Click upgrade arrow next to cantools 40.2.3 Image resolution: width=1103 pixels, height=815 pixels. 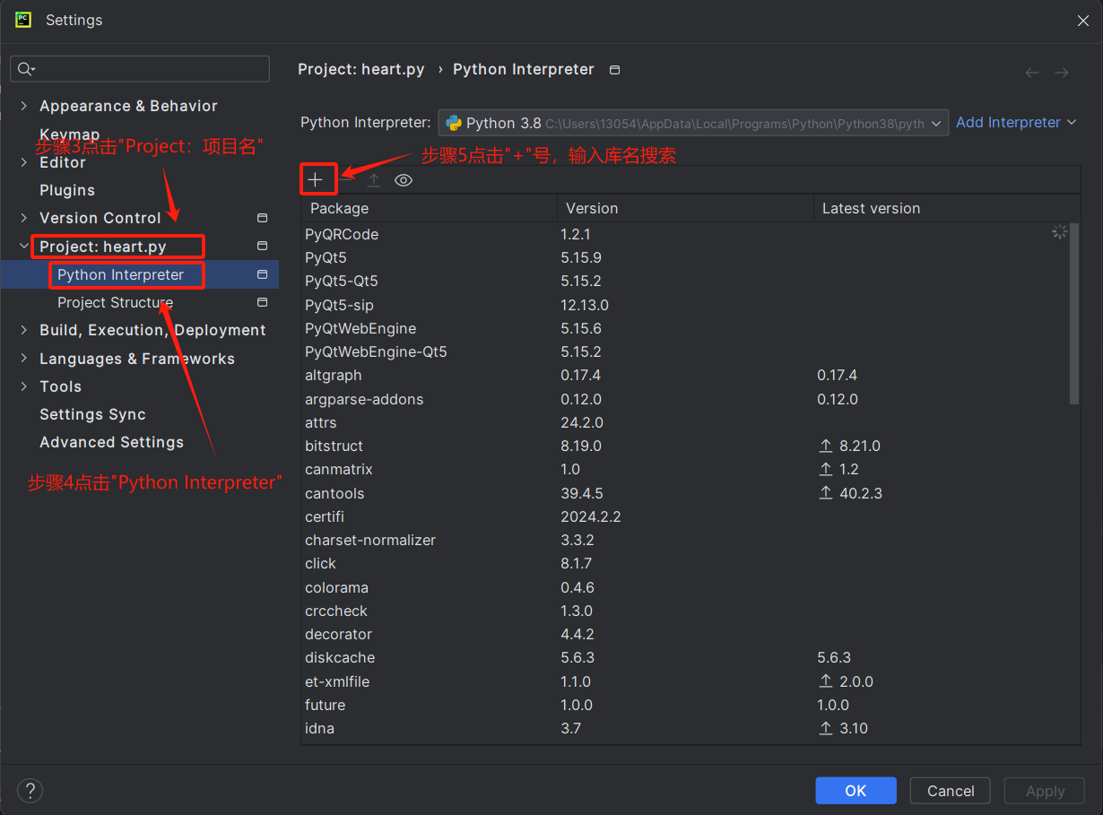point(826,493)
